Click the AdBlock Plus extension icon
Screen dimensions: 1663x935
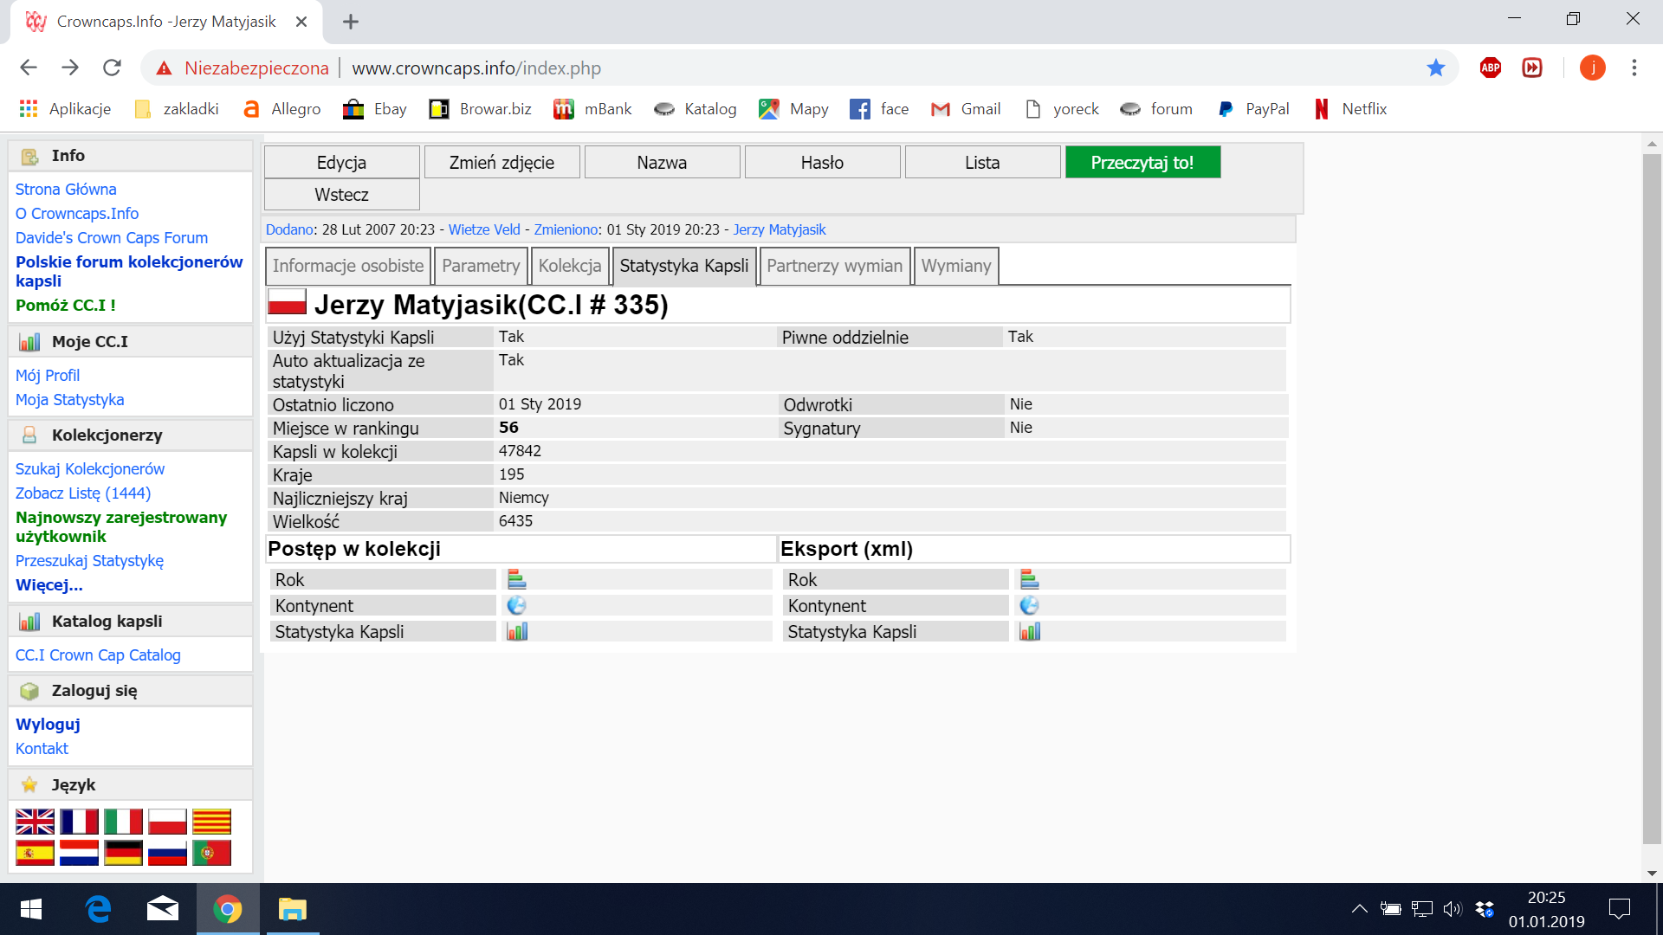pos(1491,68)
